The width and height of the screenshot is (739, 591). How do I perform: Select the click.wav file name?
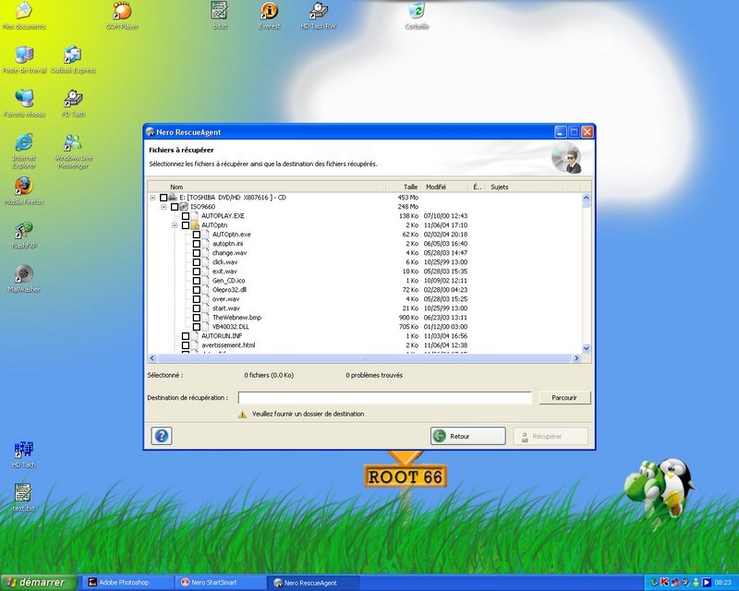click(x=224, y=262)
